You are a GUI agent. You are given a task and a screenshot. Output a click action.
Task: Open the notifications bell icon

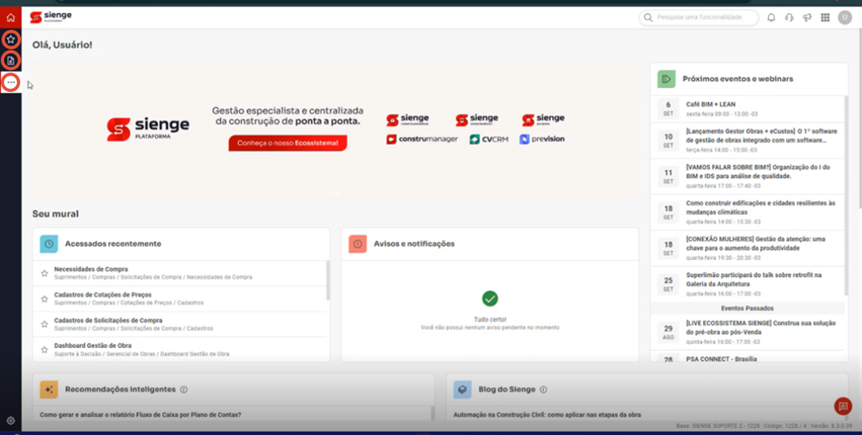tap(771, 18)
